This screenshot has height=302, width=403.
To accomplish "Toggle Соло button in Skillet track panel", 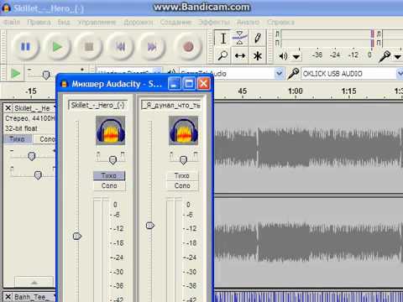I will tap(45, 139).
